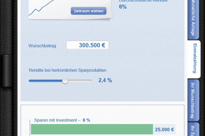Viewport: 205px width, 136px height.
Task: Click the line chart thumbnail card
Action: click(x=70, y=10)
